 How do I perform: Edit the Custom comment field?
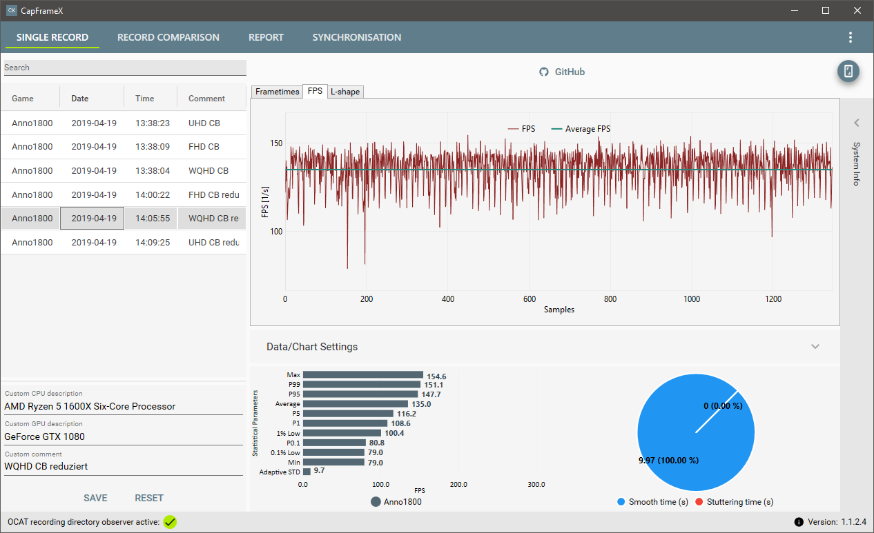point(124,466)
